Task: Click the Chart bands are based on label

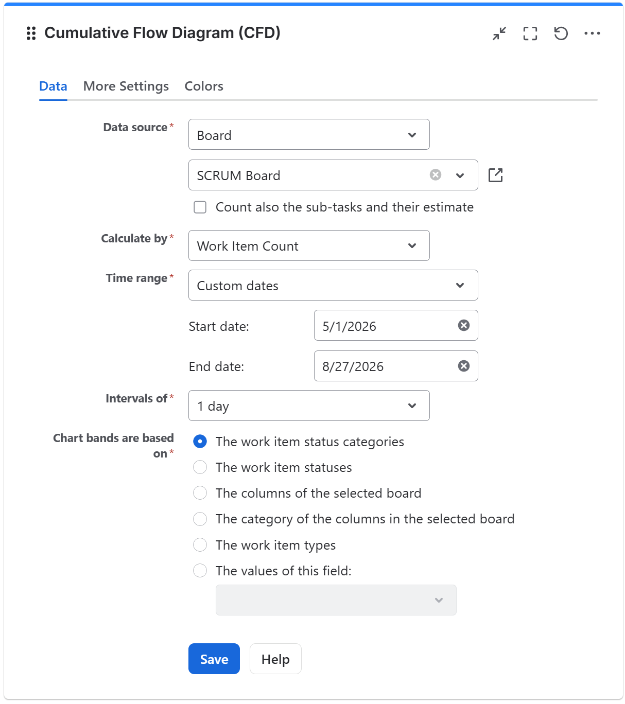Action: [x=113, y=446]
